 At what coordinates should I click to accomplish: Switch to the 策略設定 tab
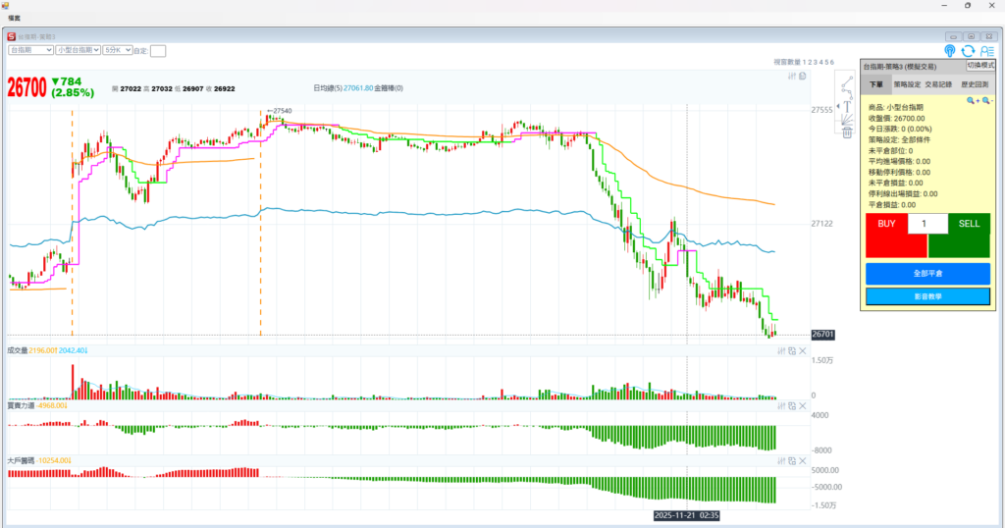point(907,85)
